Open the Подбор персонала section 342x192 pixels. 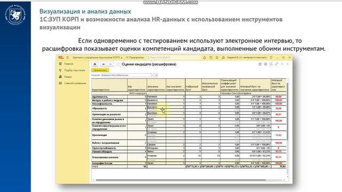tap(75, 70)
